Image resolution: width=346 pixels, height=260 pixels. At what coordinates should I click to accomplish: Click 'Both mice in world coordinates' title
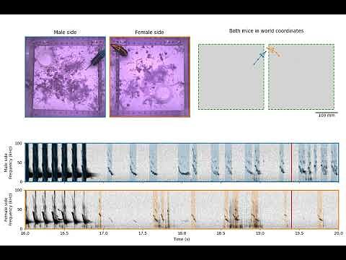(266, 31)
